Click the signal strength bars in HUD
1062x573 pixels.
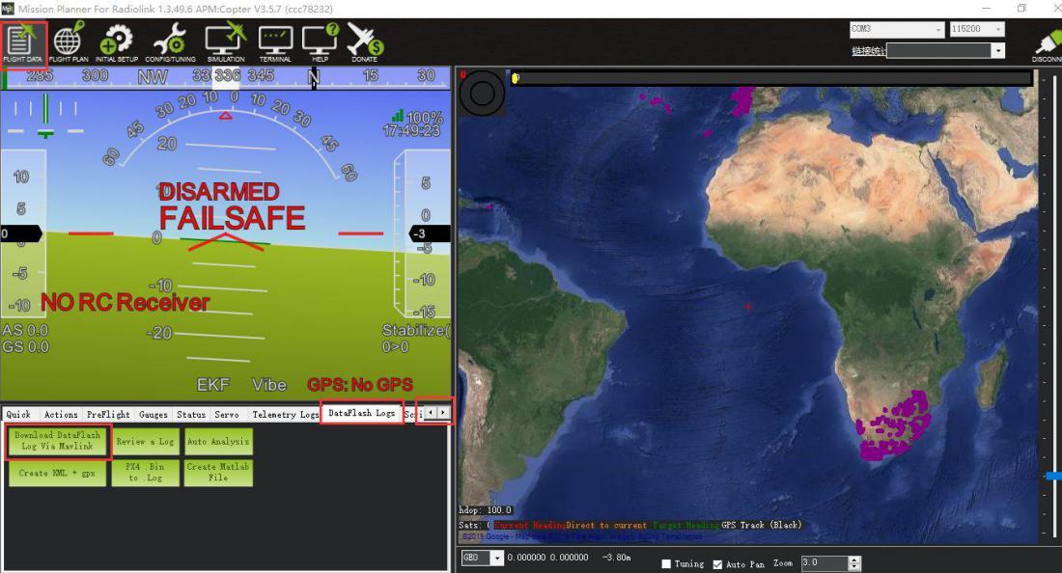pos(398,116)
